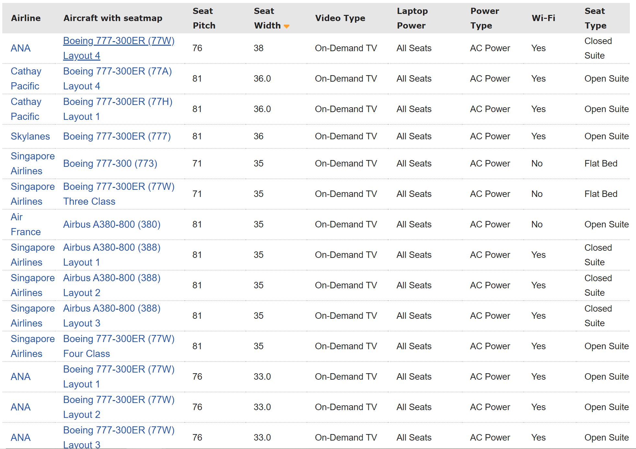Open Singapore Airlines link in 773 row
Screen dimensions: 636x449
click(x=33, y=164)
